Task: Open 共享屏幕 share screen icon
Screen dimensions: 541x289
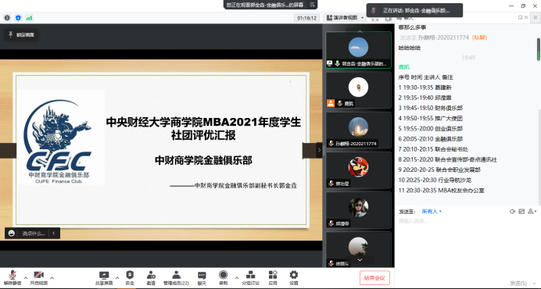Action: coord(104,275)
